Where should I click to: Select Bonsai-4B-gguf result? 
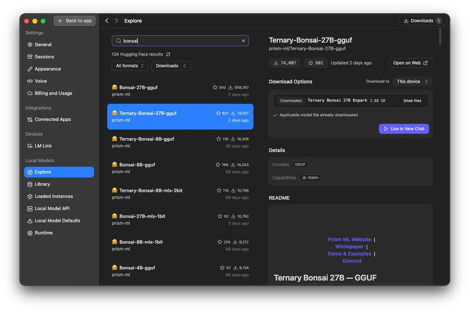tap(180, 271)
